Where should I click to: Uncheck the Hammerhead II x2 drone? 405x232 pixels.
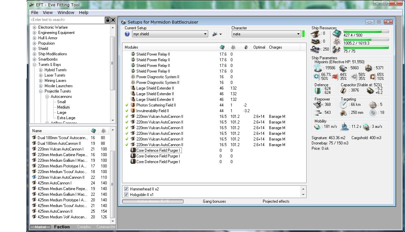coord(126,189)
